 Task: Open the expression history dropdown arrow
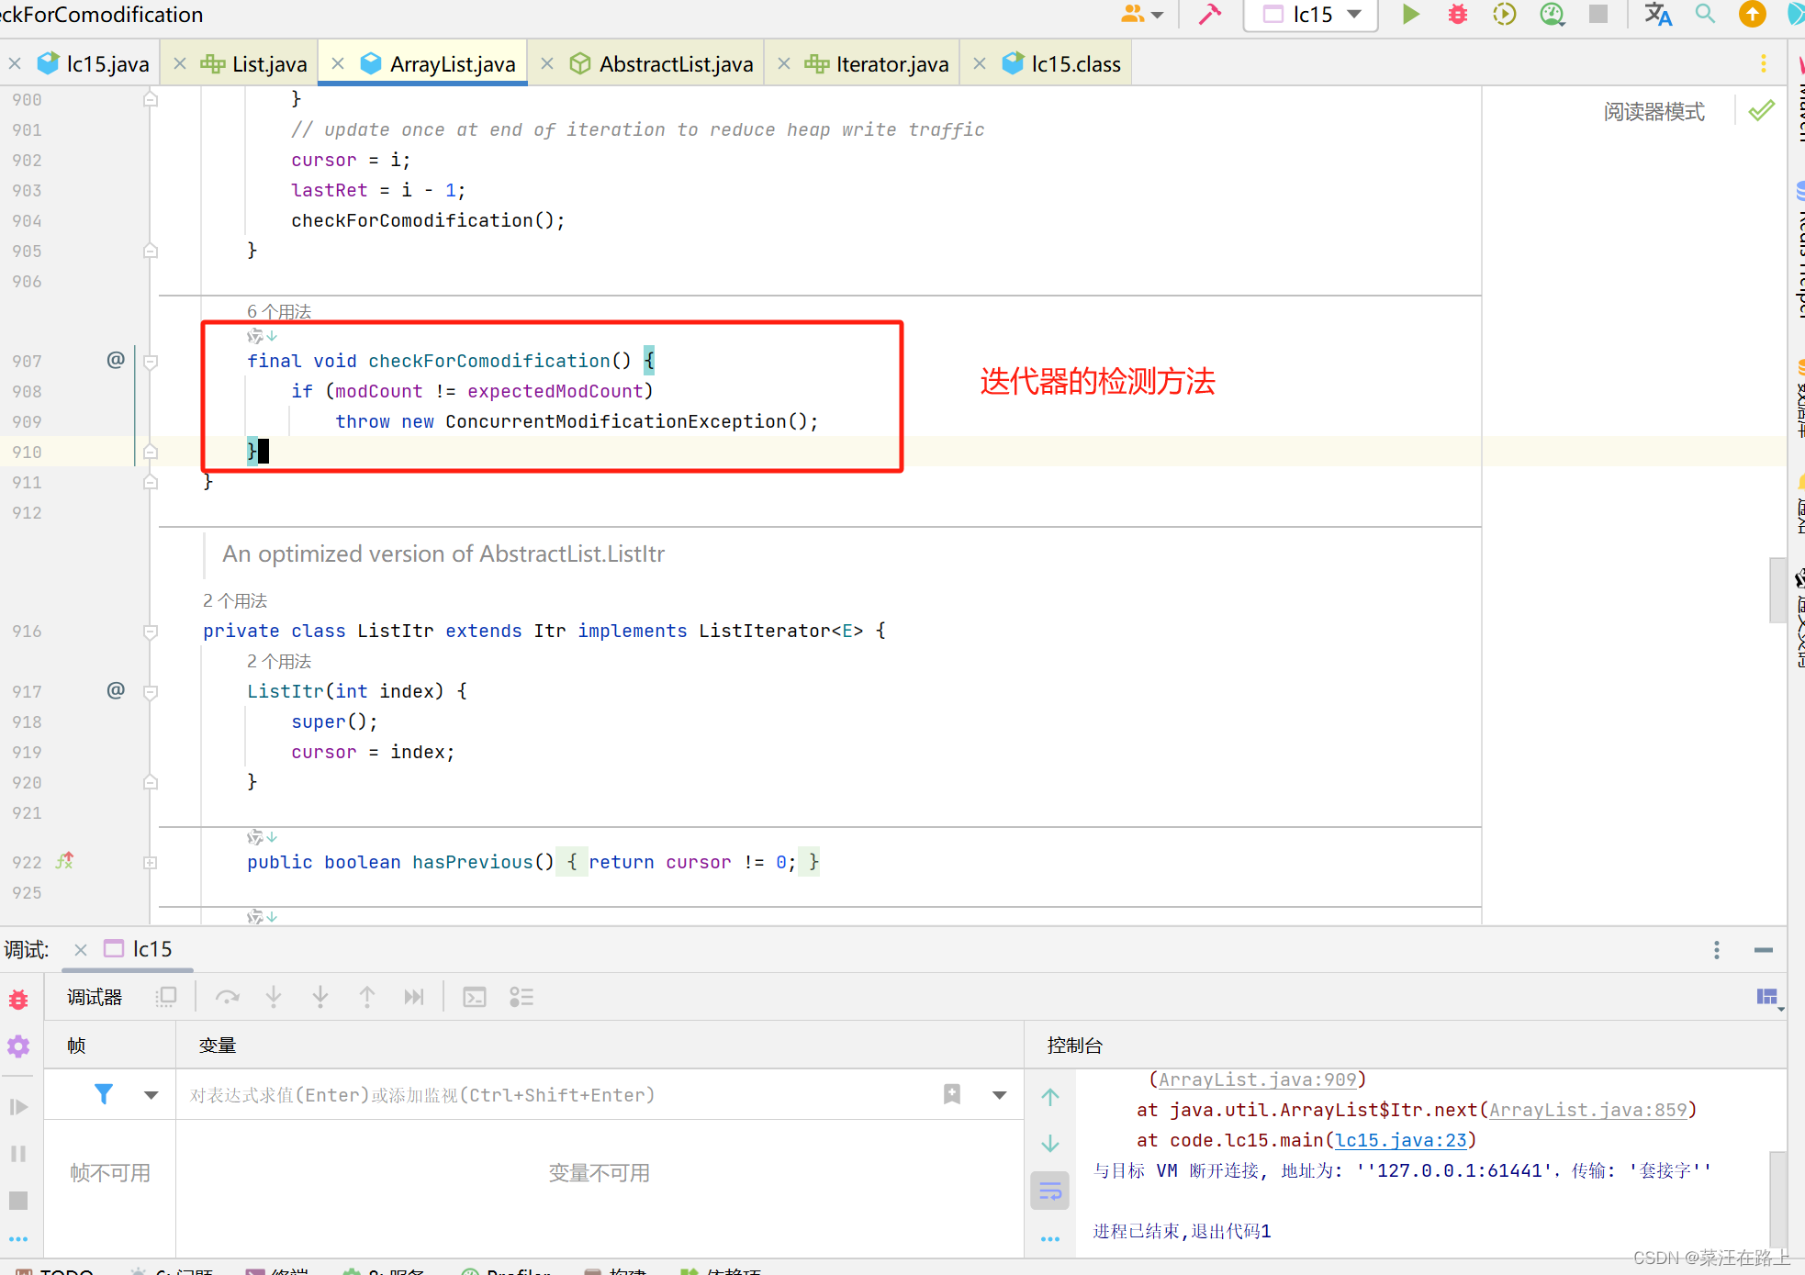[1000, 1095]
